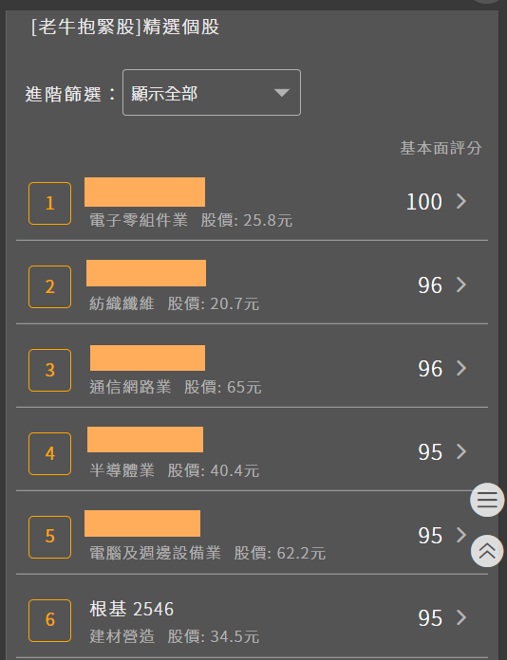Select the 電腦及週邊設備業 stock row
The image size is (507, 660).
(252, 533)
